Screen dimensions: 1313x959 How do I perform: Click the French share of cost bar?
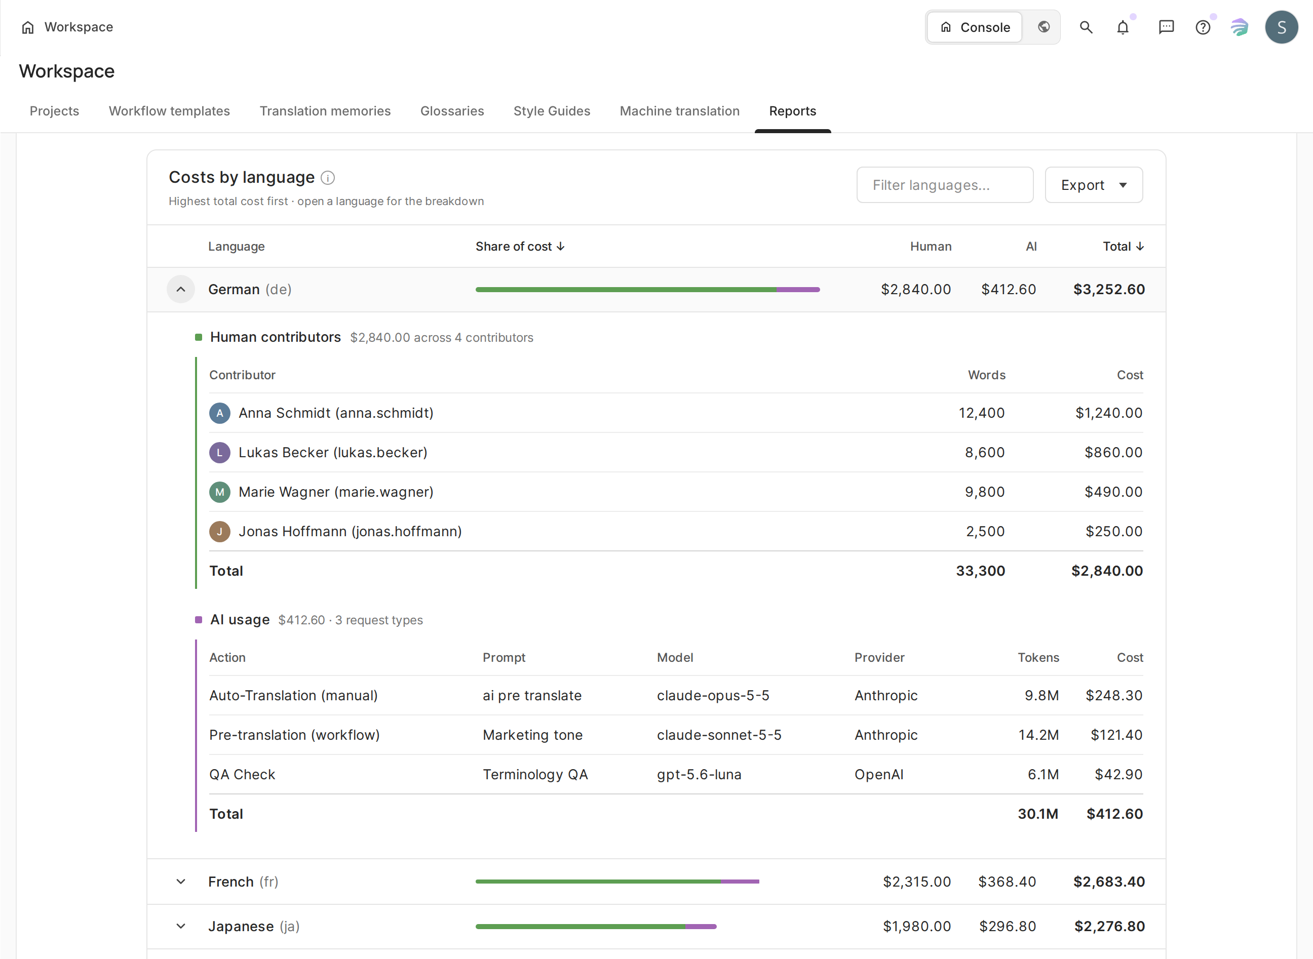click(x=617, y=881)
